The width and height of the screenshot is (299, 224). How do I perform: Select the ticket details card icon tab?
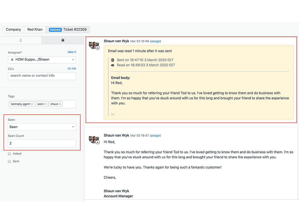[x=63, y=40]
